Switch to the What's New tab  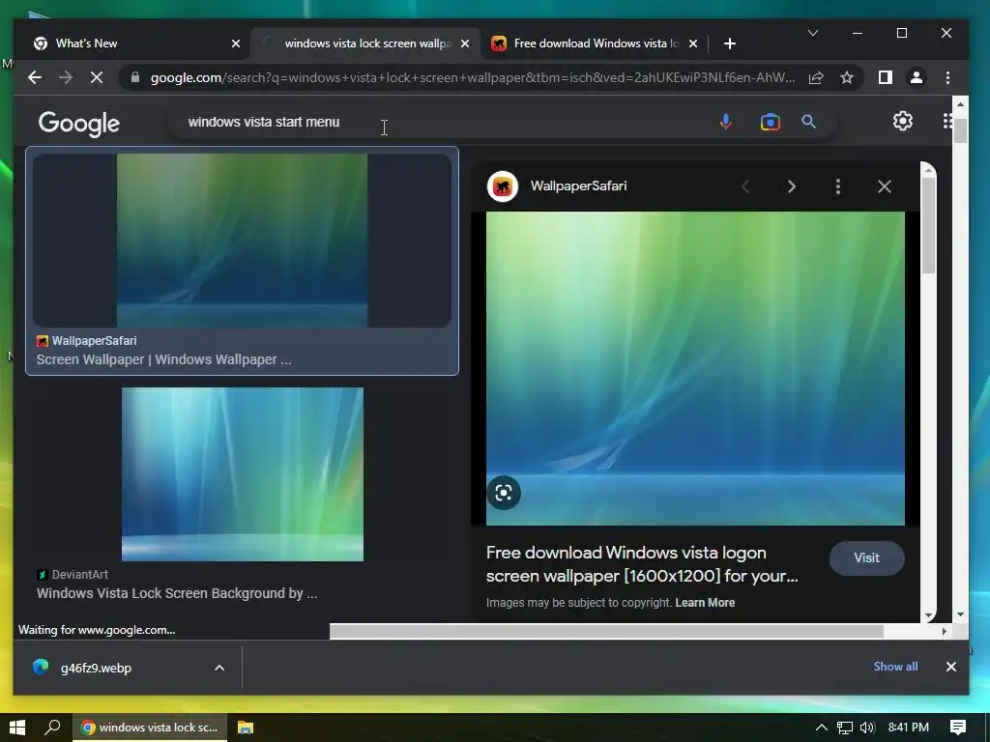point(134,43)
